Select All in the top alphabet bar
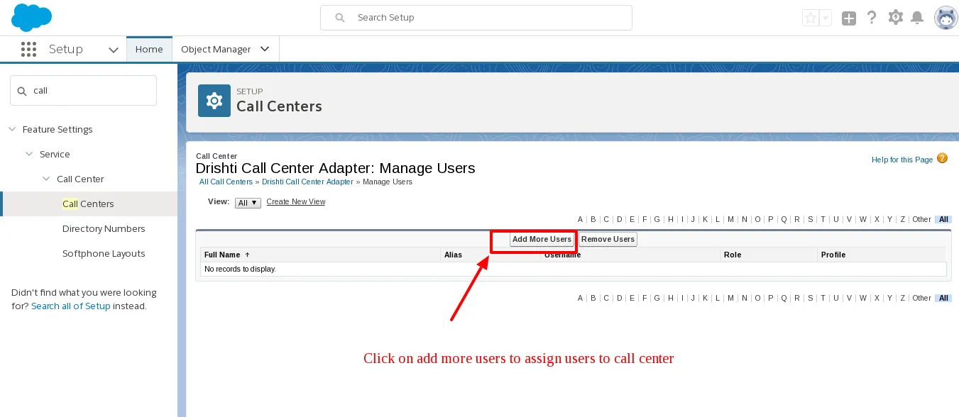Screen dimensions: 959x417 point(943,220)
